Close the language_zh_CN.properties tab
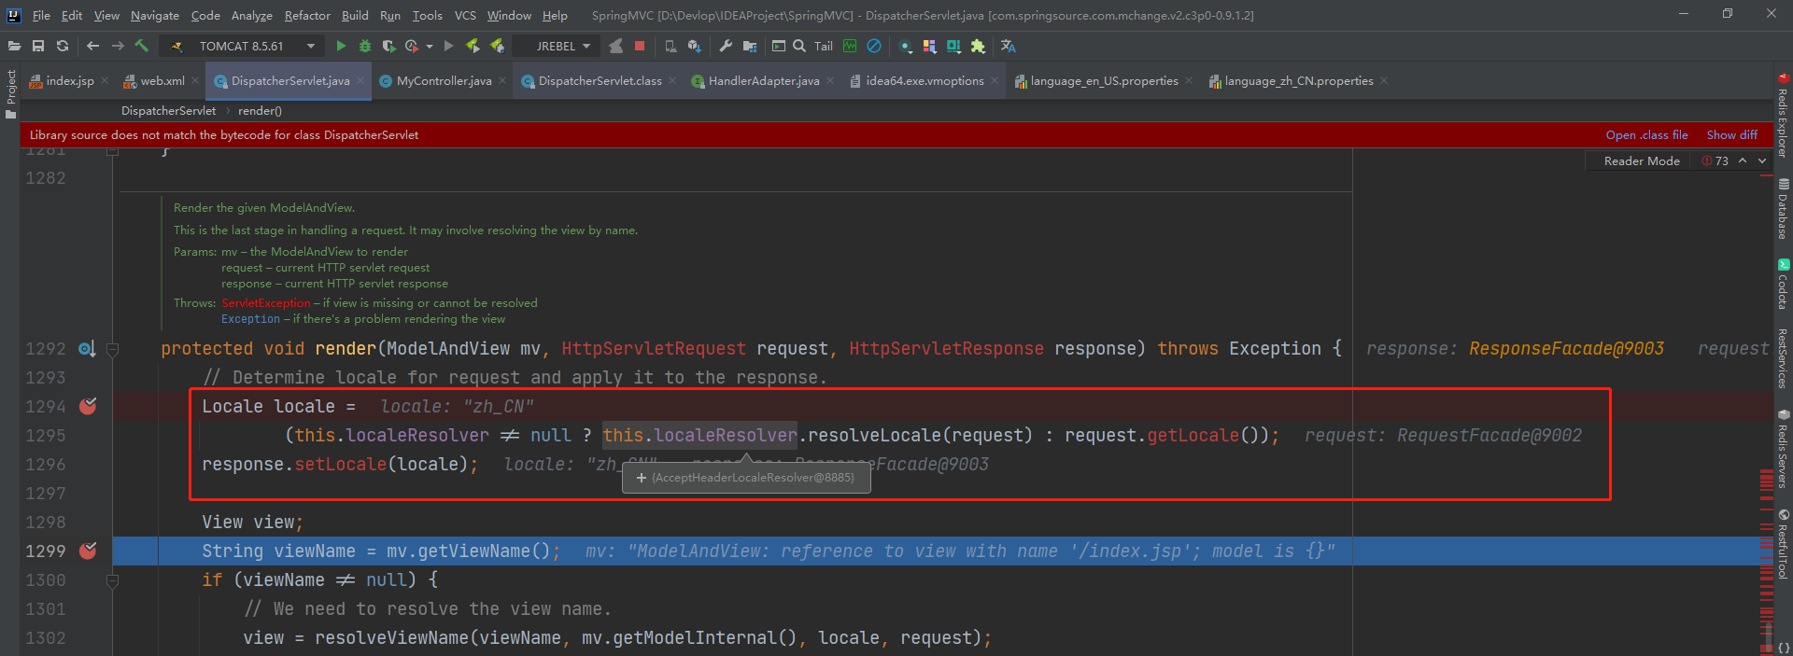 (x=1384, y=81)
